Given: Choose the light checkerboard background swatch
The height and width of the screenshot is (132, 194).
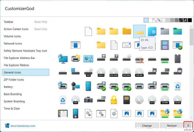Looking at the screenshot, I should [155, 20].
